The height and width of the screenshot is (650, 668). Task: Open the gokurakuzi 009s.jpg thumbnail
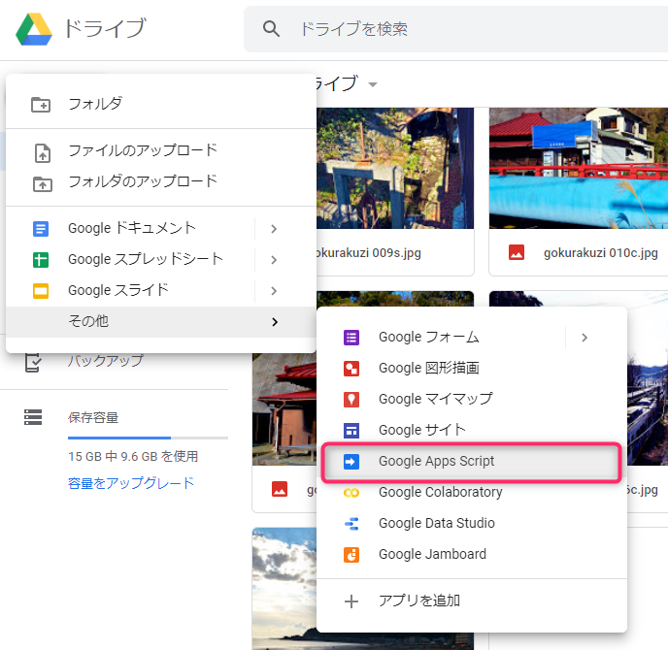tap(395, 168)
